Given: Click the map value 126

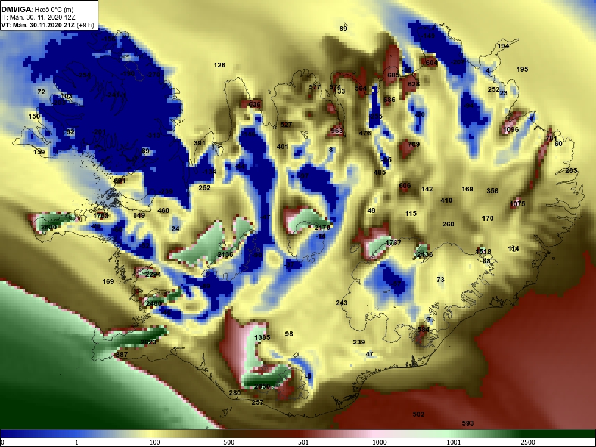Looking at the screenshot, I should coord(219,65).
